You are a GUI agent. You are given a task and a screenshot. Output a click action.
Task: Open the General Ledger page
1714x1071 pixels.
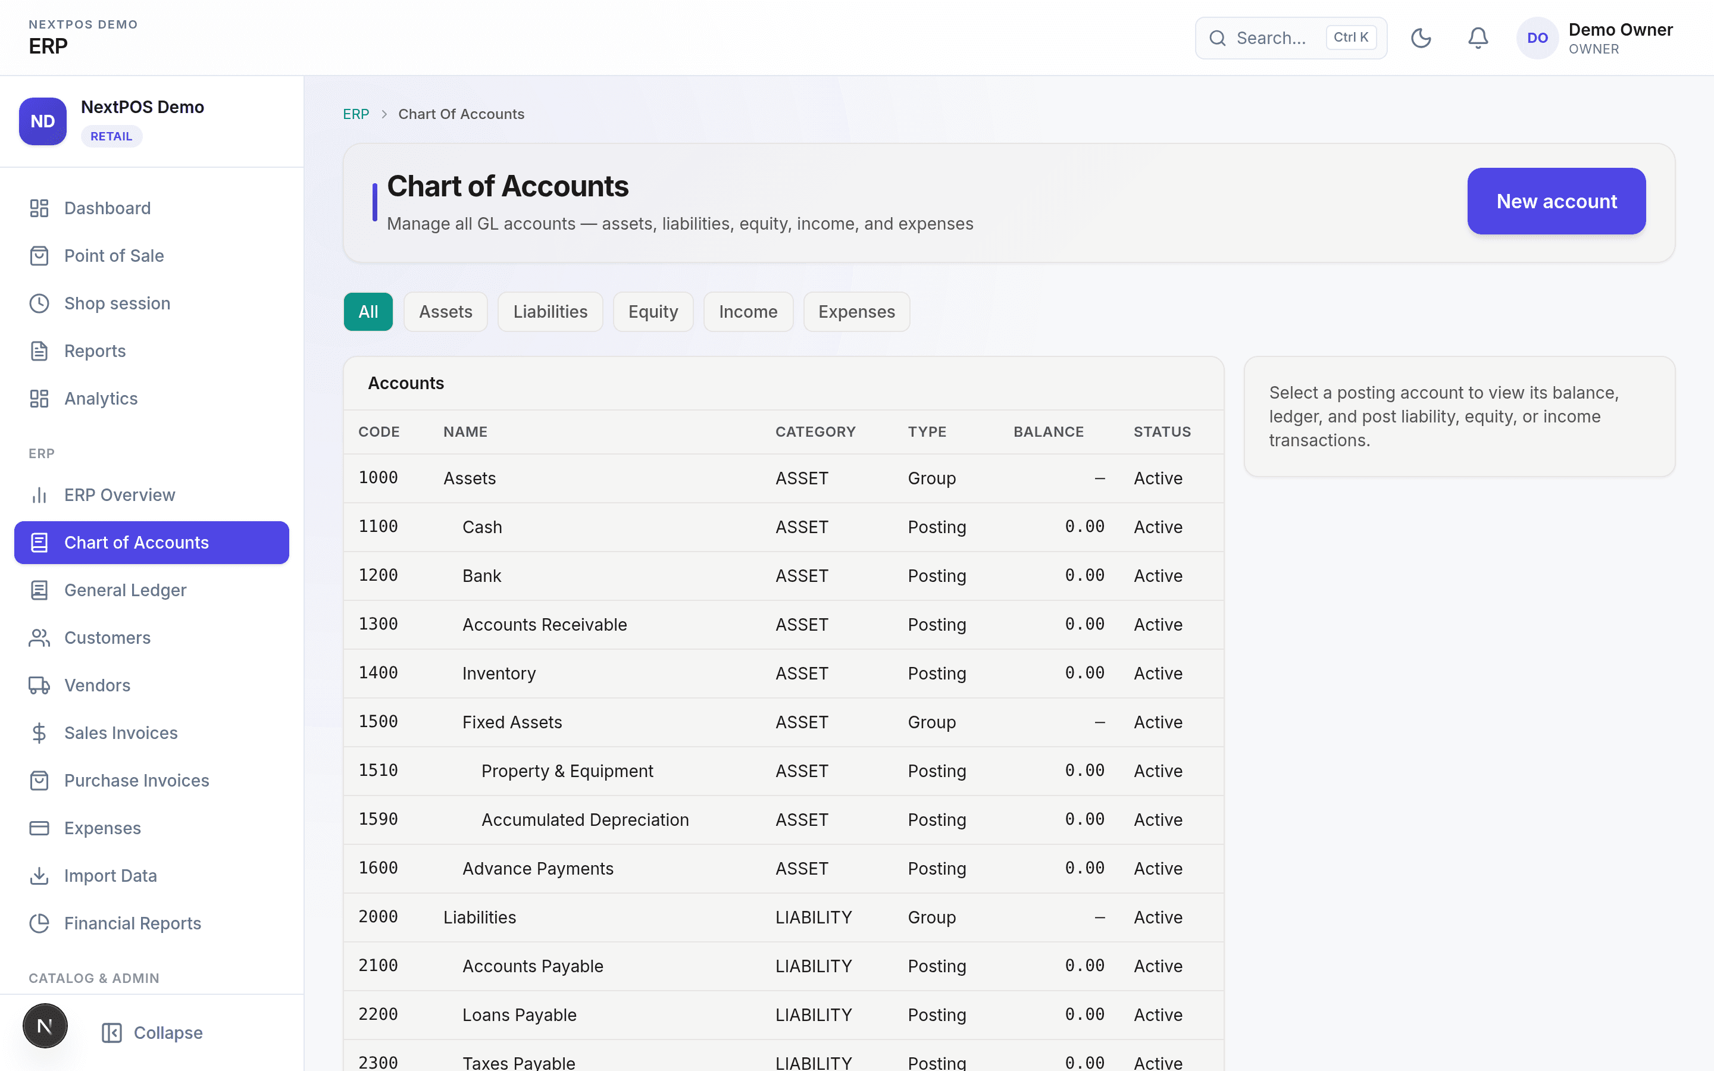pyautogui.click(x=152, y=590)
